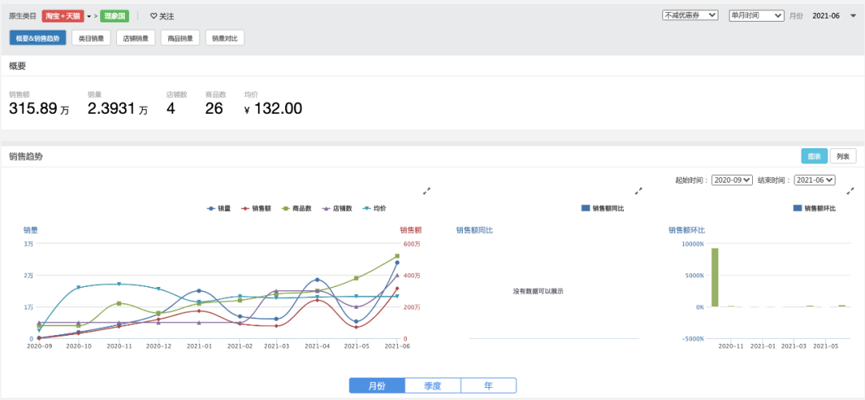
Task: Click the 2021-06 point on 商品数 line
Action: [x=396, y=256]
